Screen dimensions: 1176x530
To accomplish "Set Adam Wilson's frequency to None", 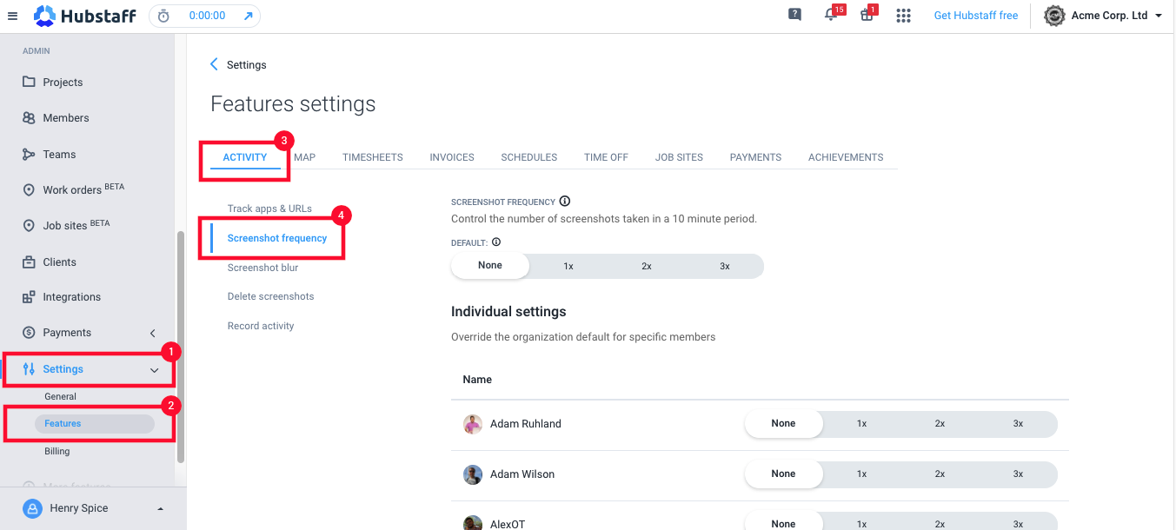I will (783, 474).
